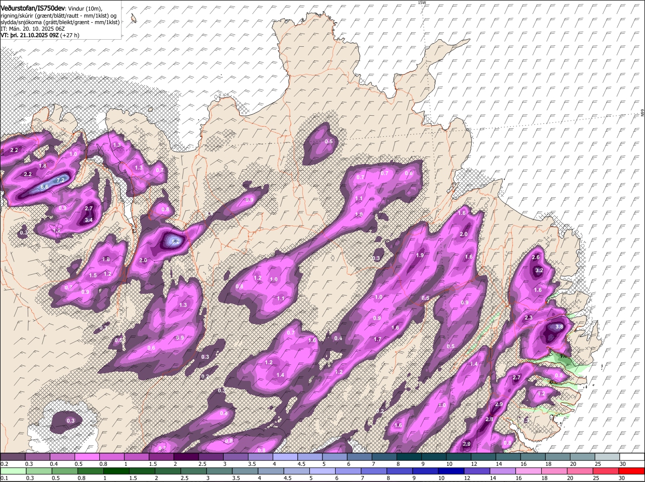The width and height of the screenshot is (645, 482).
Task: Click the upper legend's dark purple 0.2 swatch
Action: pyautogui.click(x=13, y=456)
